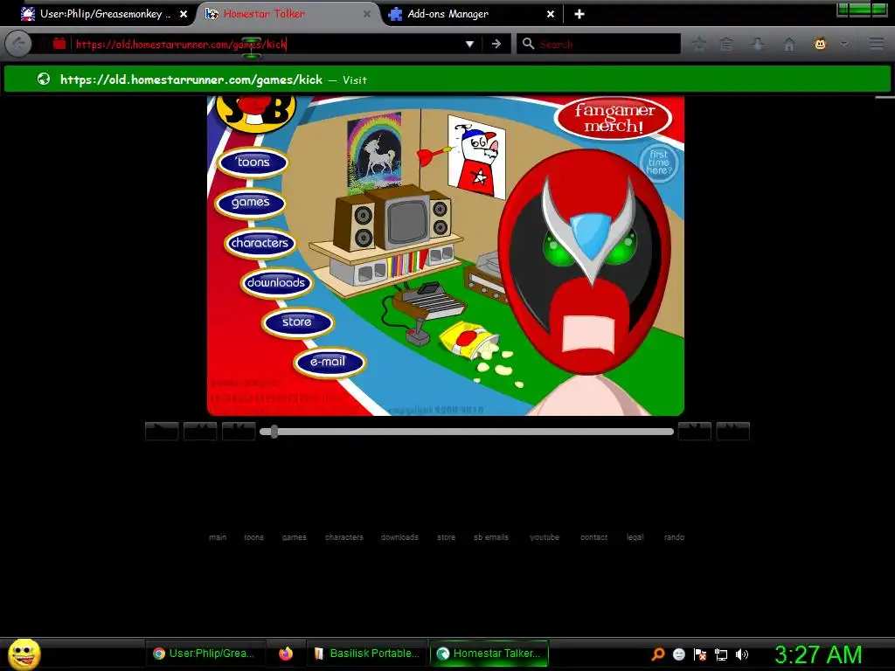Open the downloads footer link
Viewport: 895px width, 671px height.
(x=399, y=537)
